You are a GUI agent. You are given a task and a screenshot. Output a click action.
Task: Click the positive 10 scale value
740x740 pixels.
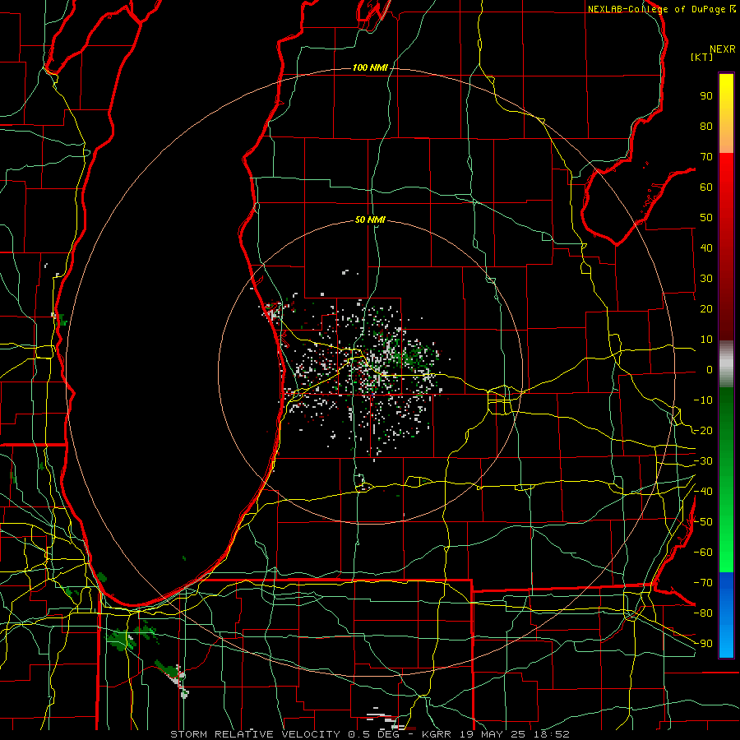[706, 340]
